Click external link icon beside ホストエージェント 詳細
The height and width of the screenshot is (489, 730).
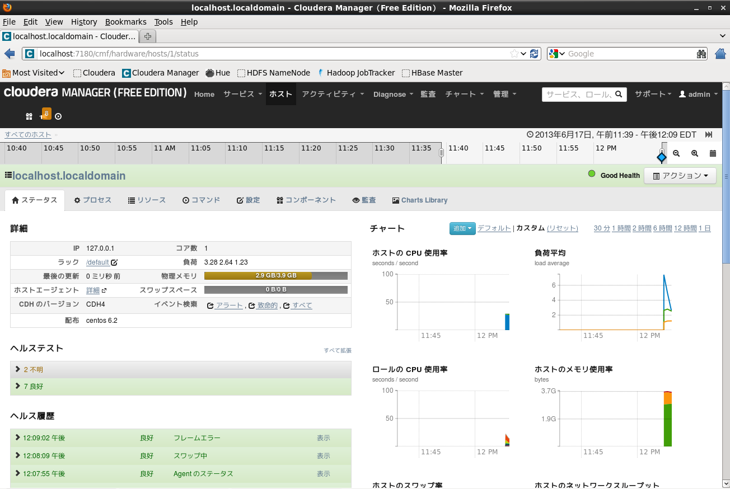point(104,290)
